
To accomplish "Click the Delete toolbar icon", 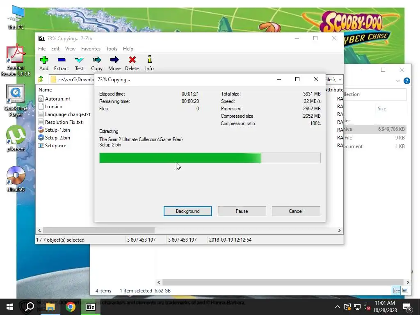I will [132, 63].
